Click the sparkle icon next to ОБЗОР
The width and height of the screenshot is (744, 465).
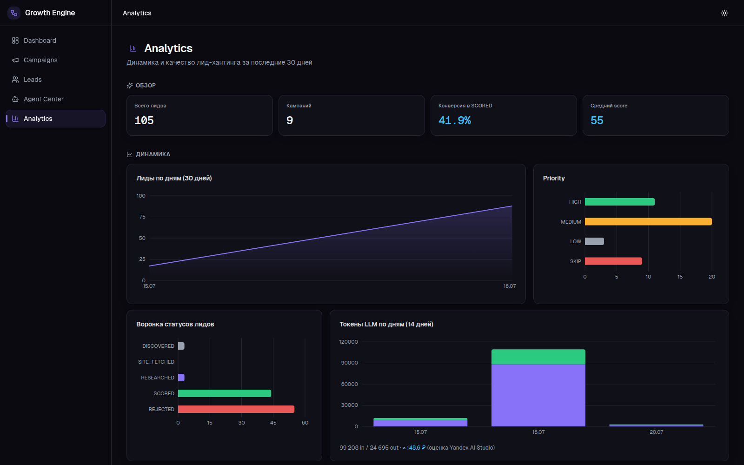click(130, 86)
